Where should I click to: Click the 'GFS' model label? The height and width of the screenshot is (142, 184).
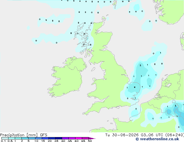tap(44, 135)
